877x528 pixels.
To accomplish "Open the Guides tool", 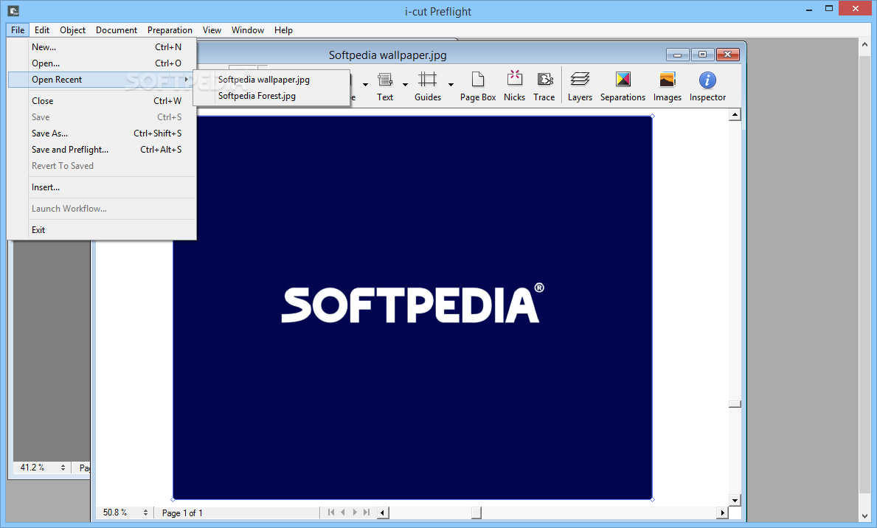I will [427, 86].
